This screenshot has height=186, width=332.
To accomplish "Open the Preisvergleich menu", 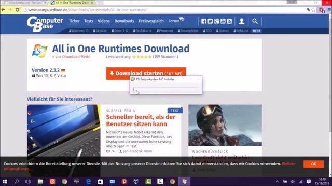I will point(151,21).
